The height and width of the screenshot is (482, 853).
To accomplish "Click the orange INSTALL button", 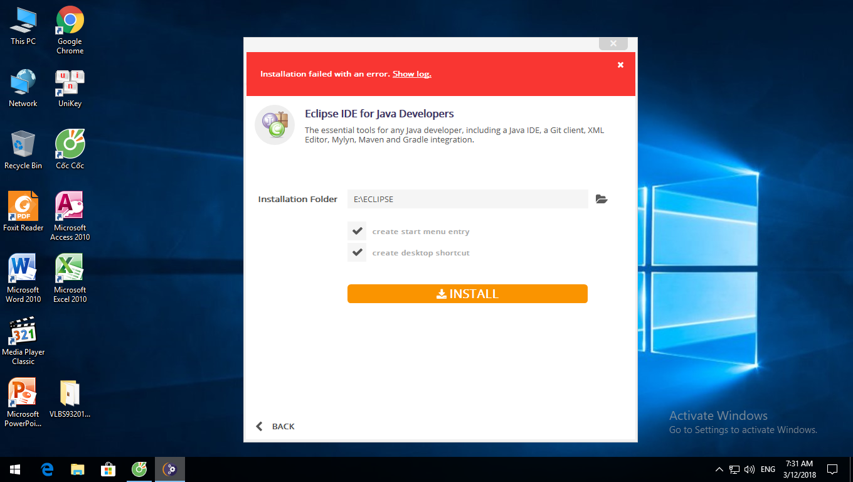I will tap(467, 294).
